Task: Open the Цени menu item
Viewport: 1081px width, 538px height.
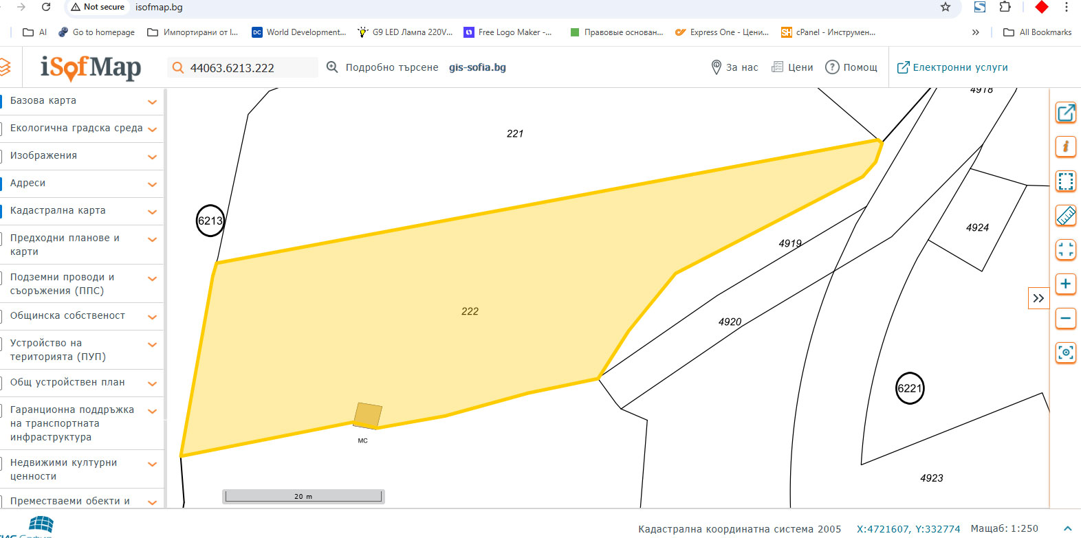Action: [792, 67]
